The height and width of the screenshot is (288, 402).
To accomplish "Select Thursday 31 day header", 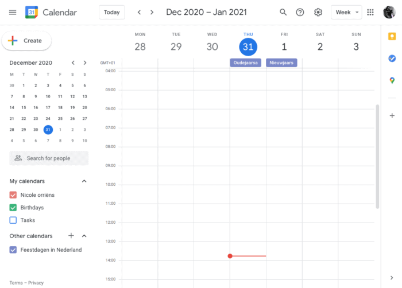I will coord(248,46).
